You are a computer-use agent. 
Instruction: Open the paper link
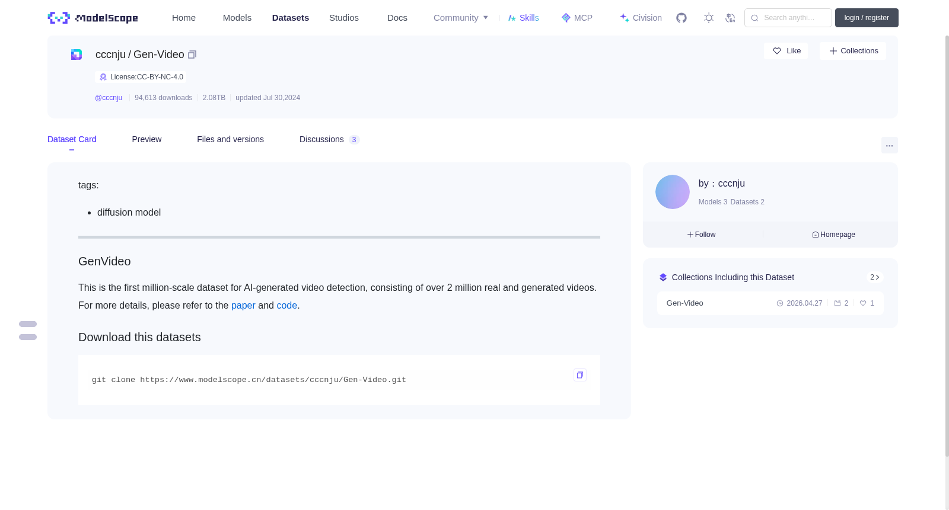tap(243, 306)
